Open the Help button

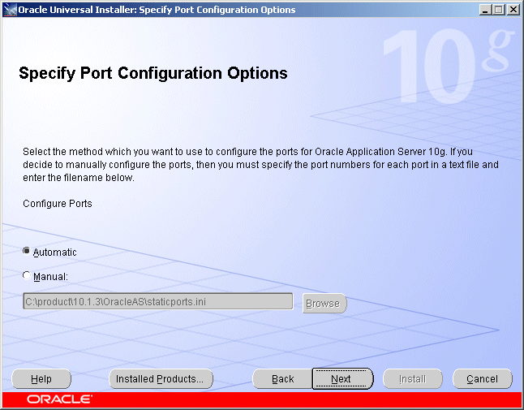[41, 379]
